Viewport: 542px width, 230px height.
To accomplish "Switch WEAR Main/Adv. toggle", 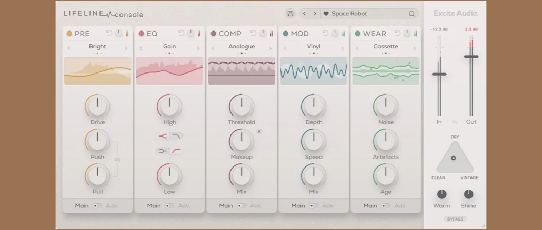I will pyautogui.click(x=385, y=206).
